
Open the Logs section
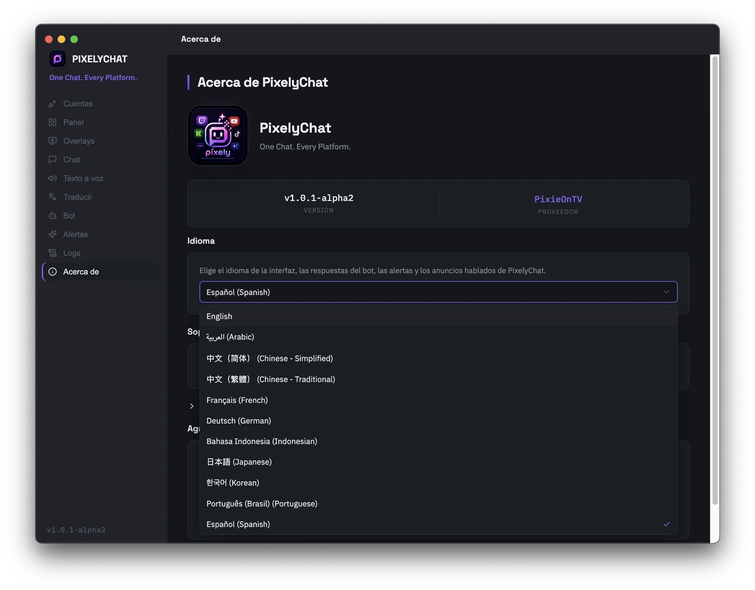tap(101, 253)
